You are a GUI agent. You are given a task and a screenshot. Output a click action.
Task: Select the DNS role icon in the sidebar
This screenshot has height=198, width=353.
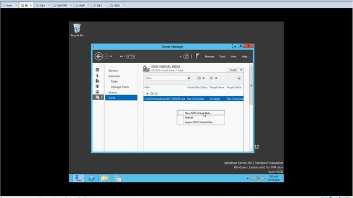[x=98, y=92]
